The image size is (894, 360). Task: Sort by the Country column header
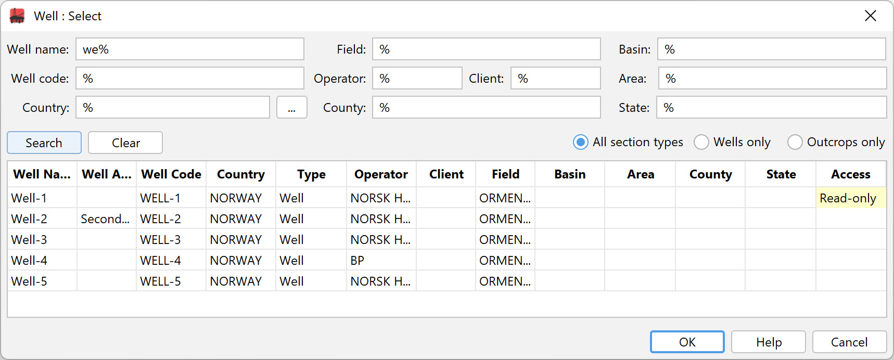tap(241, 174)
